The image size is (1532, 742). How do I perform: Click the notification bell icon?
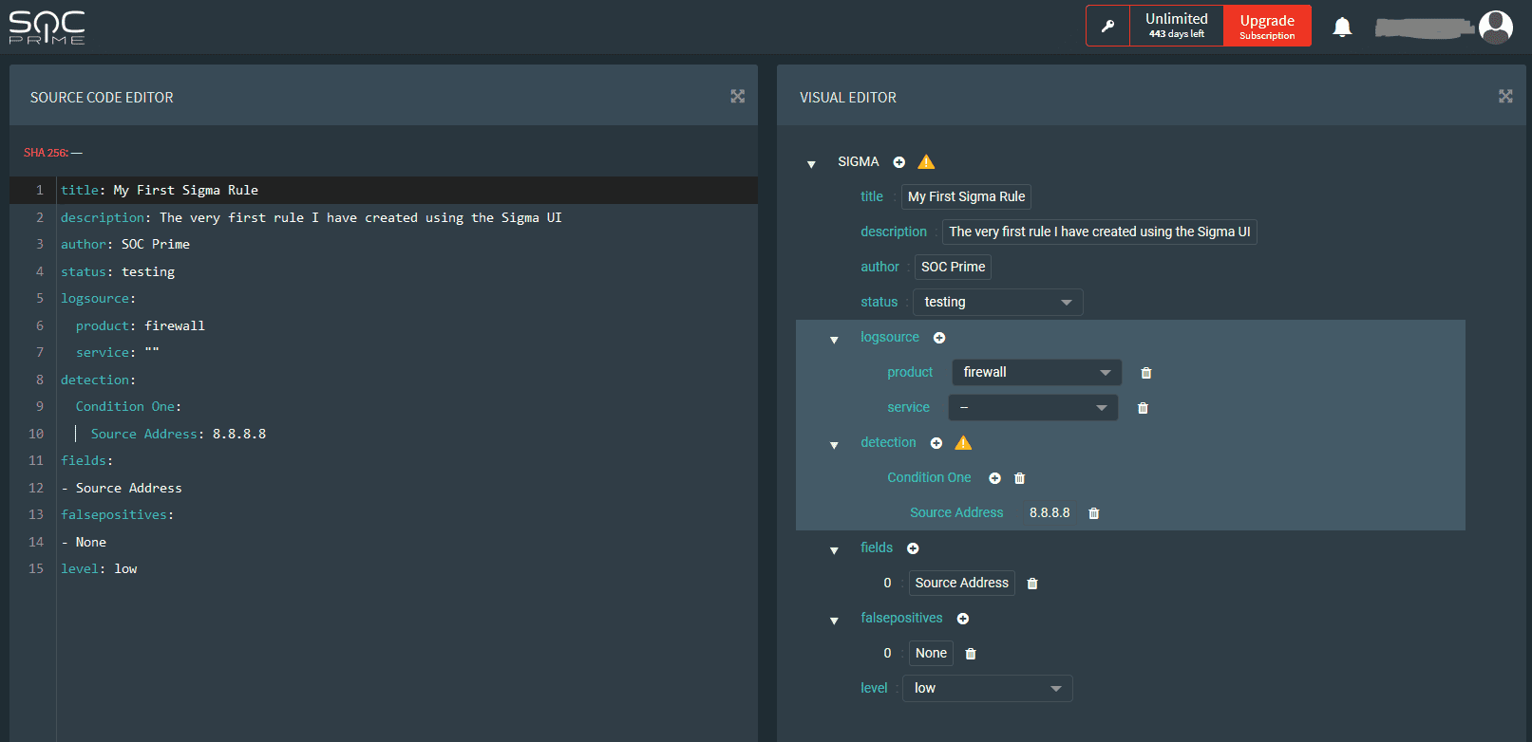(1341, 27)
